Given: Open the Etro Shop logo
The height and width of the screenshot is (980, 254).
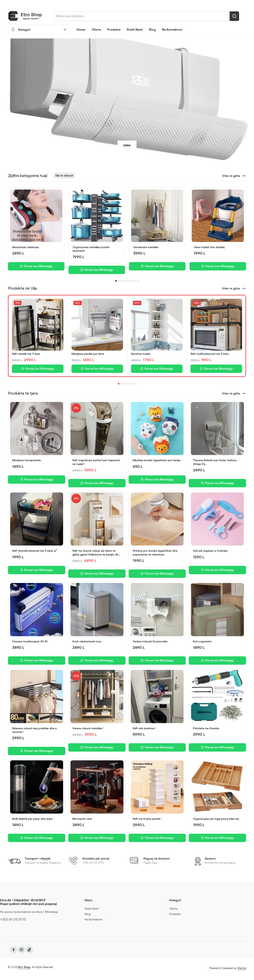Looking at the screenshot, I should click(25, 16).
